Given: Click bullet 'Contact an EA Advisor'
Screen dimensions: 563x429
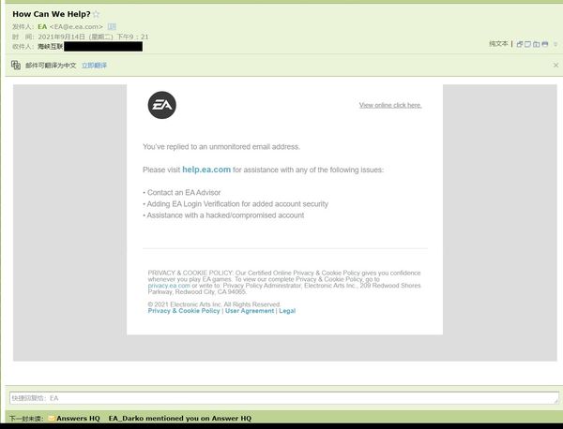Looking at the screenshot, I should [184, 192].
